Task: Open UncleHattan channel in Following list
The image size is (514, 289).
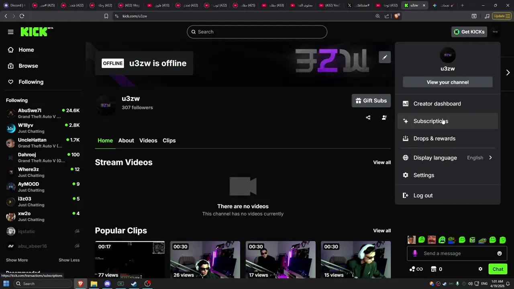Action: coord(43,143)
